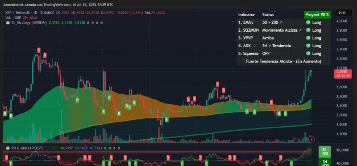
Task: Click the Proyect 90 % green badge
Action: pyautogui.click(x=317, y=15)
